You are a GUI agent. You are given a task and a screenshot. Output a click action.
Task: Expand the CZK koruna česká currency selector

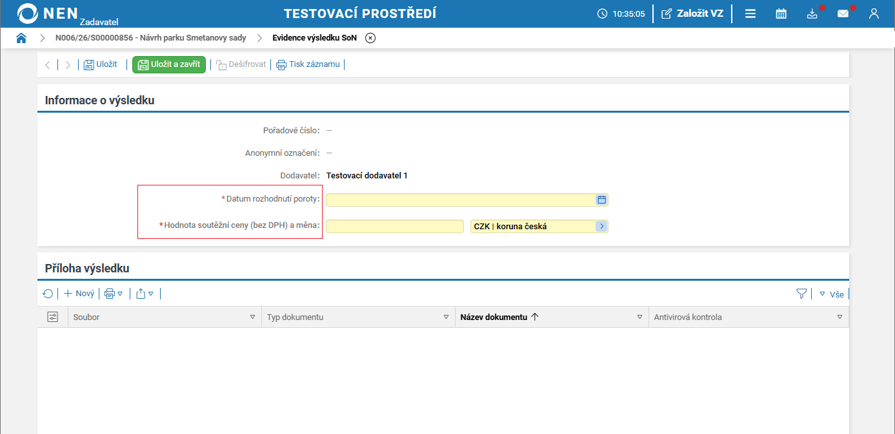[601, 227]
